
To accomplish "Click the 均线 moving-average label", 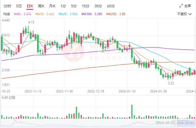I will click(x=7, y=14).
